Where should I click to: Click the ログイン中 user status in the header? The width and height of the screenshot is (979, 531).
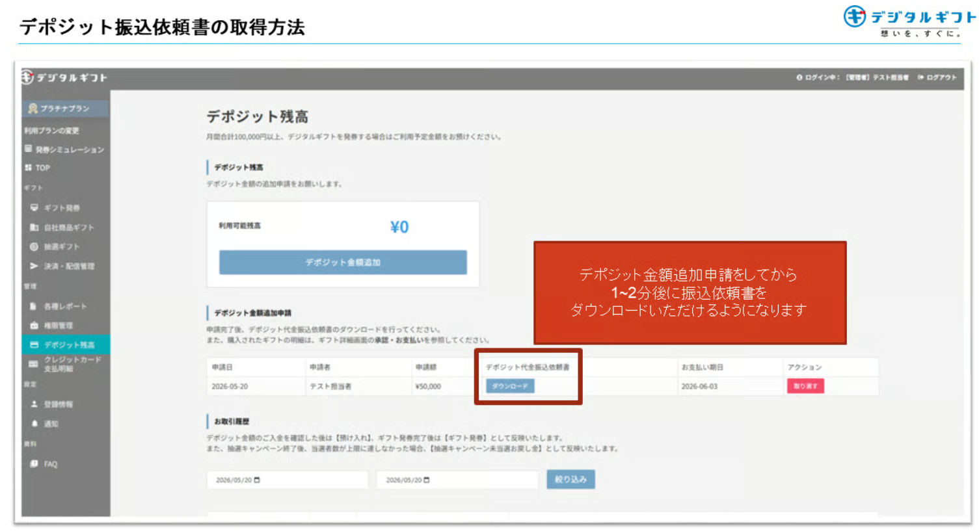[852, 77]
